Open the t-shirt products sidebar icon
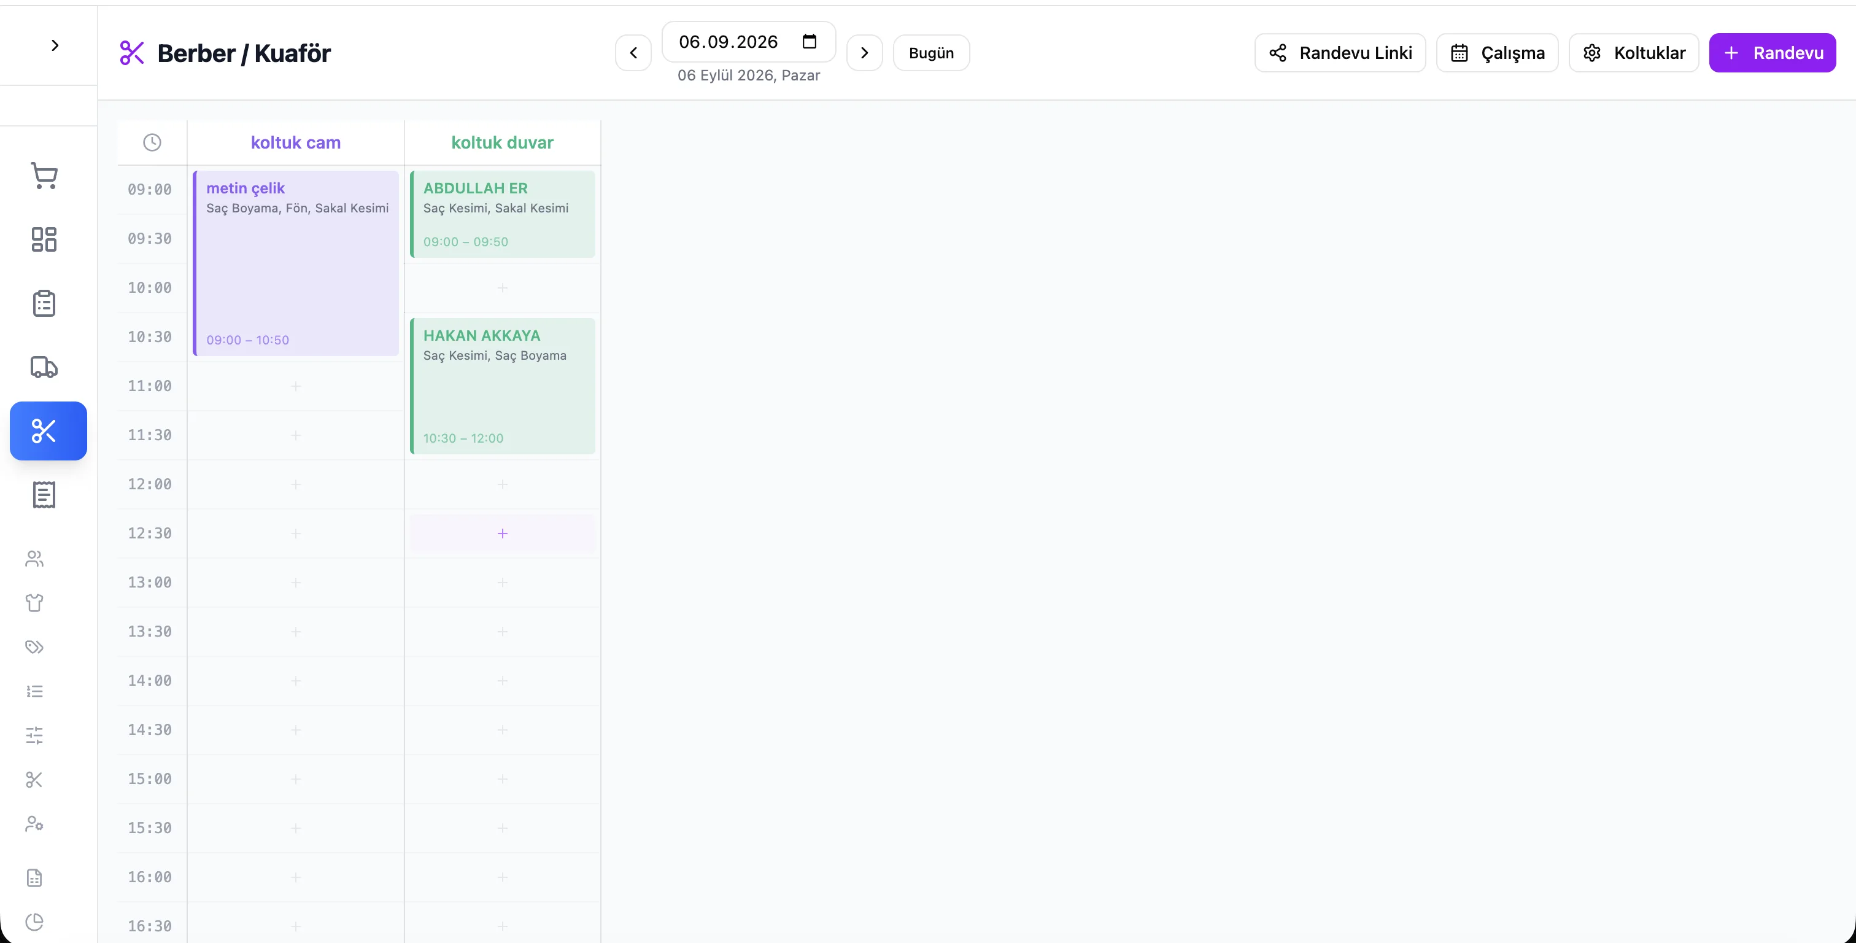The image size is (1856, 943). [x=34, y=603]
